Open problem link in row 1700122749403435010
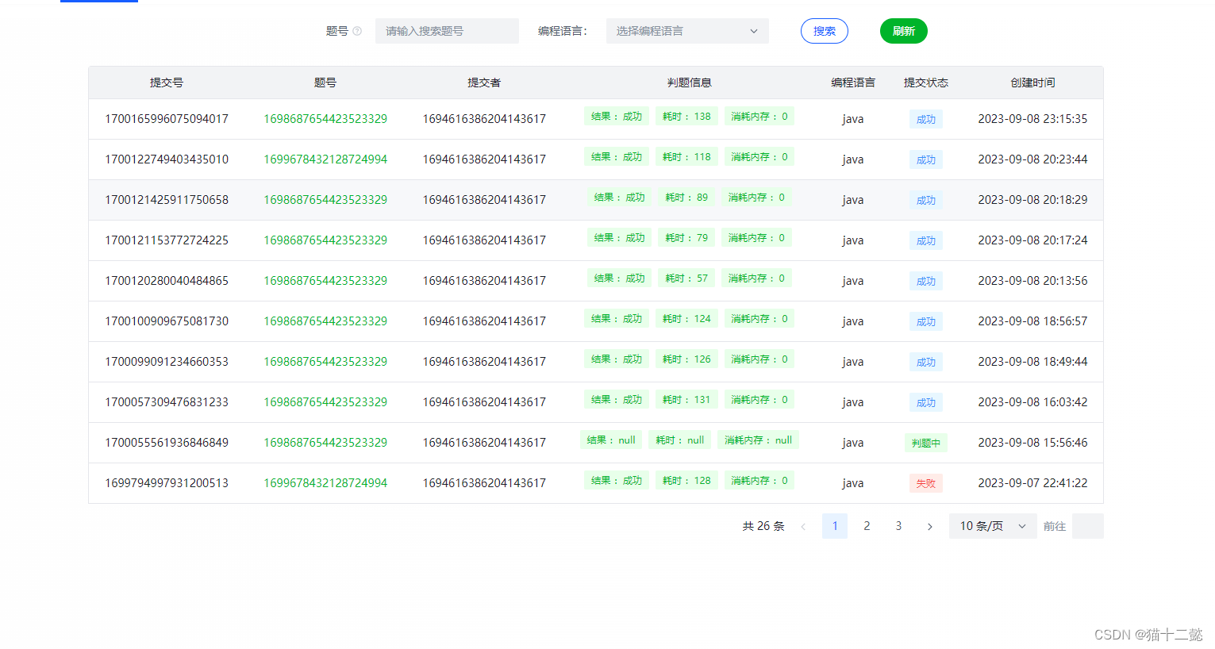The width and height of the screenshot is (1215, 649). point(325,159)
